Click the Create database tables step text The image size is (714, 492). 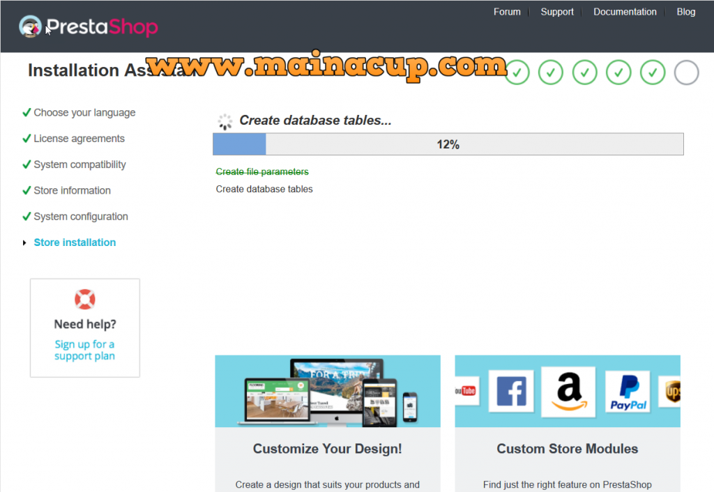tap(264, 189)
